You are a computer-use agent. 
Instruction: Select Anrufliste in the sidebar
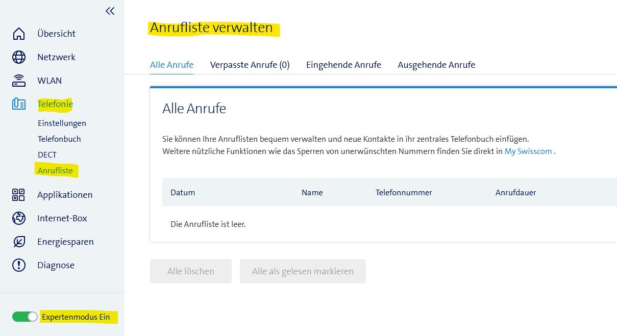55,170
